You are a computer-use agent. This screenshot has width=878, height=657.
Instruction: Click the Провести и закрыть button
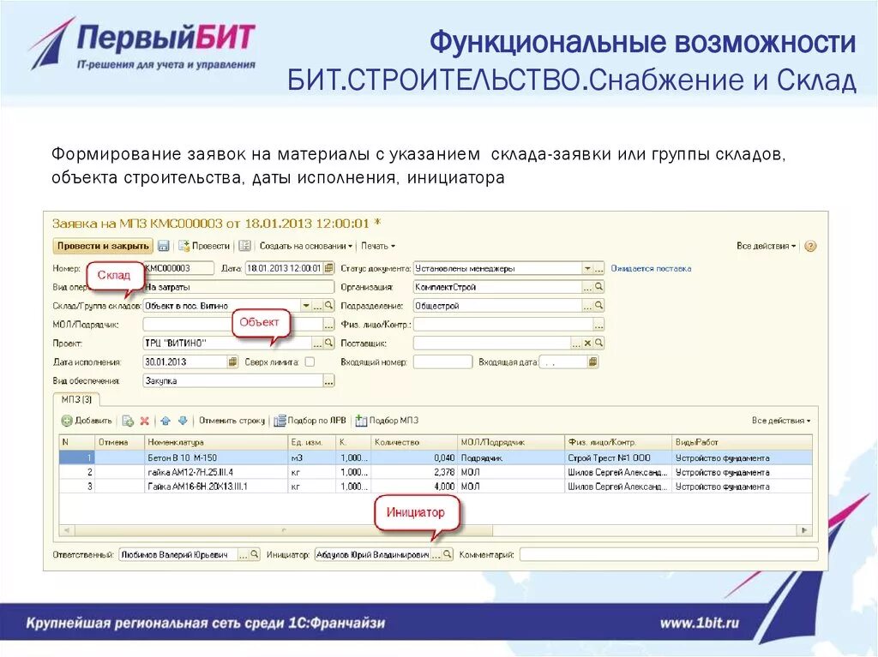tap(103, 246)
